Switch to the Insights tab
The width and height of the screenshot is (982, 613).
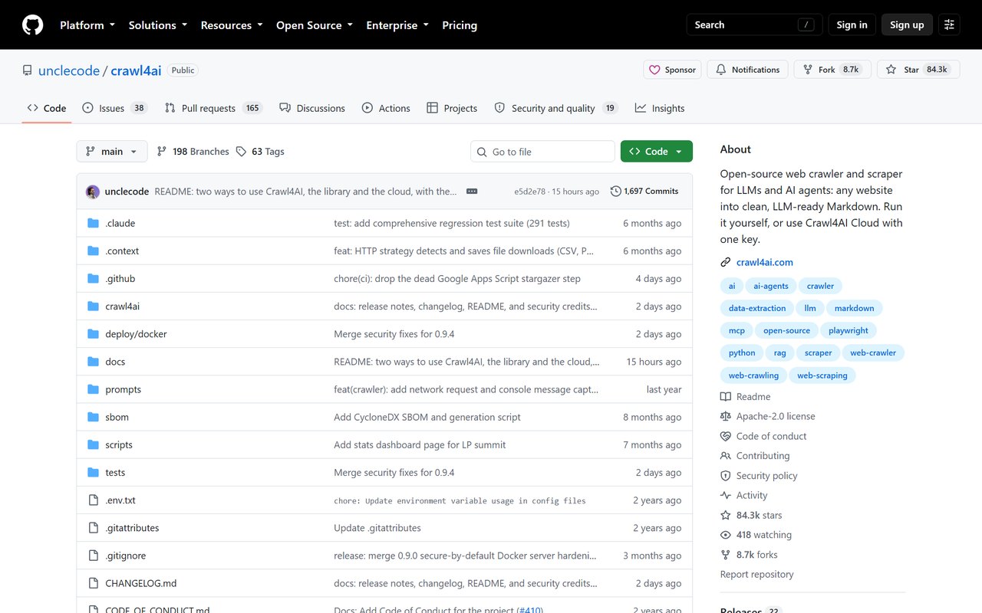pos(660,108)
